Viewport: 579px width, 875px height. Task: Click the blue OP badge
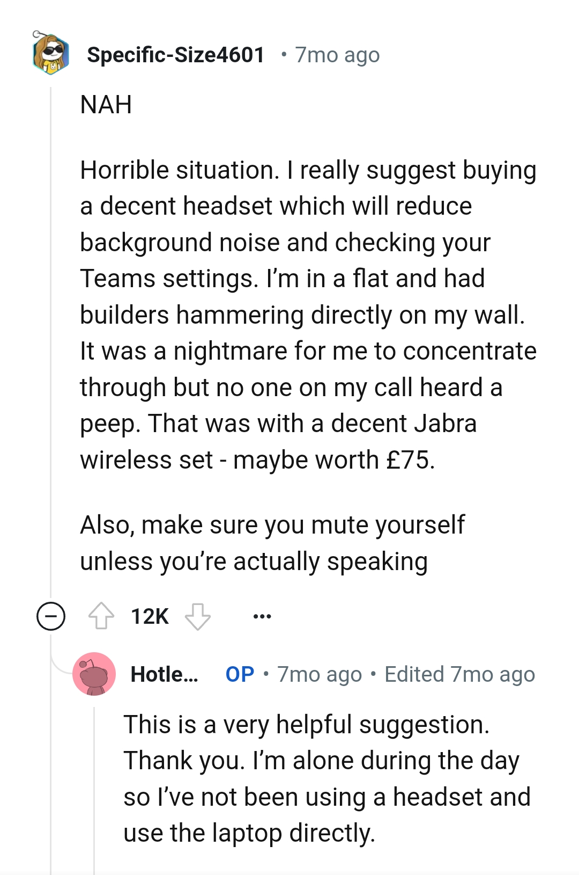pyautogui.click(x=241, y=674)
